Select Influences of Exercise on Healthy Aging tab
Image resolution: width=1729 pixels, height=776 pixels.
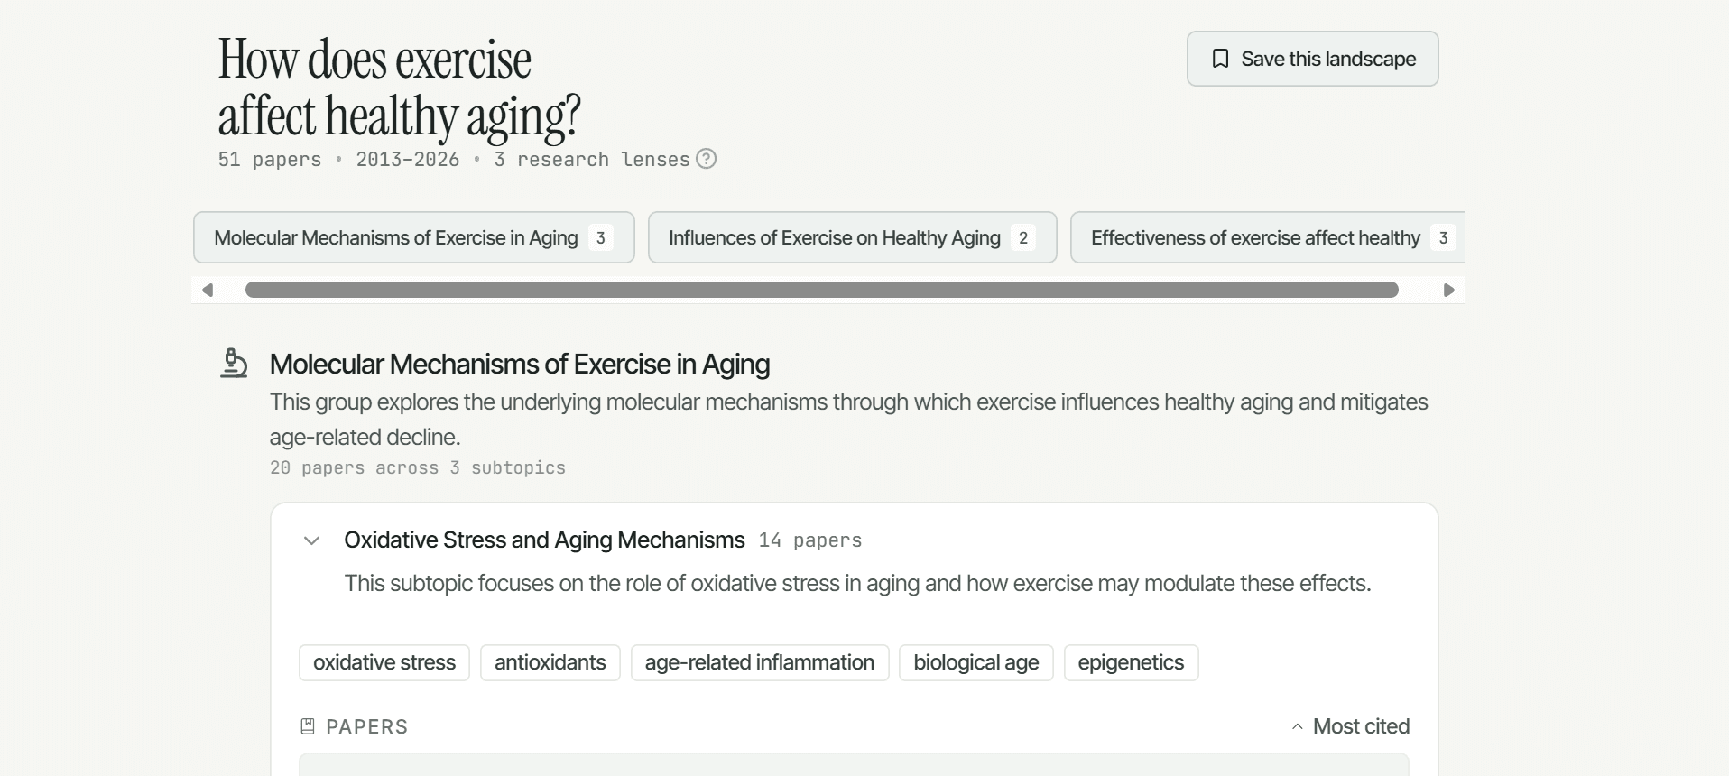point(853,237)
